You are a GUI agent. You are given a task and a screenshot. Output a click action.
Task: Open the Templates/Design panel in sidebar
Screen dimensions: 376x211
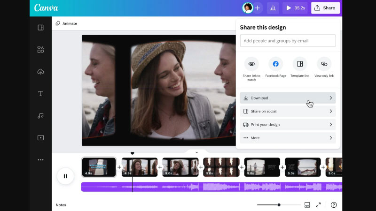tap(40, 28)
